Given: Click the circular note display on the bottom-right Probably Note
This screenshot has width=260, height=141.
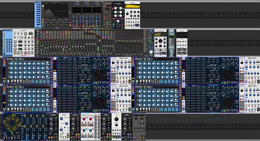Looking at the screenshot, I should (x=228, y=103).
